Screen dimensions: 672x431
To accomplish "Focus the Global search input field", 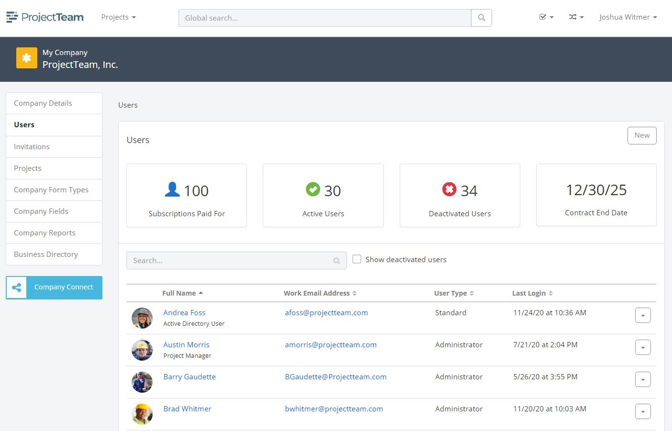I will 325,18.
